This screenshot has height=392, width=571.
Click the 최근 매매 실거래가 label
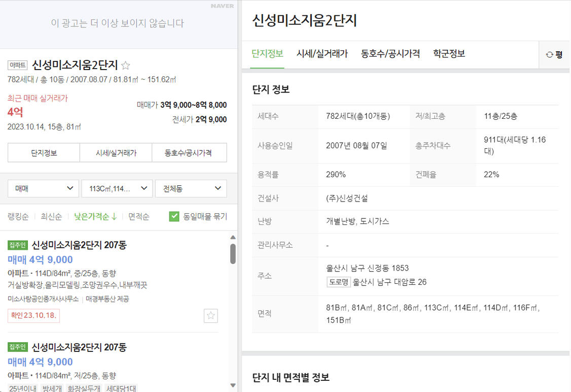pyautogui.click(x=38, y=98)
